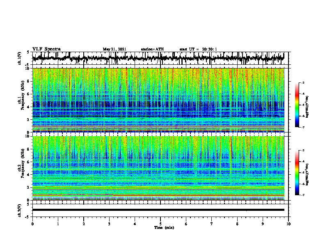Click time axis tick label "5"
The image size is (325, 251).
tap(160, 224)
